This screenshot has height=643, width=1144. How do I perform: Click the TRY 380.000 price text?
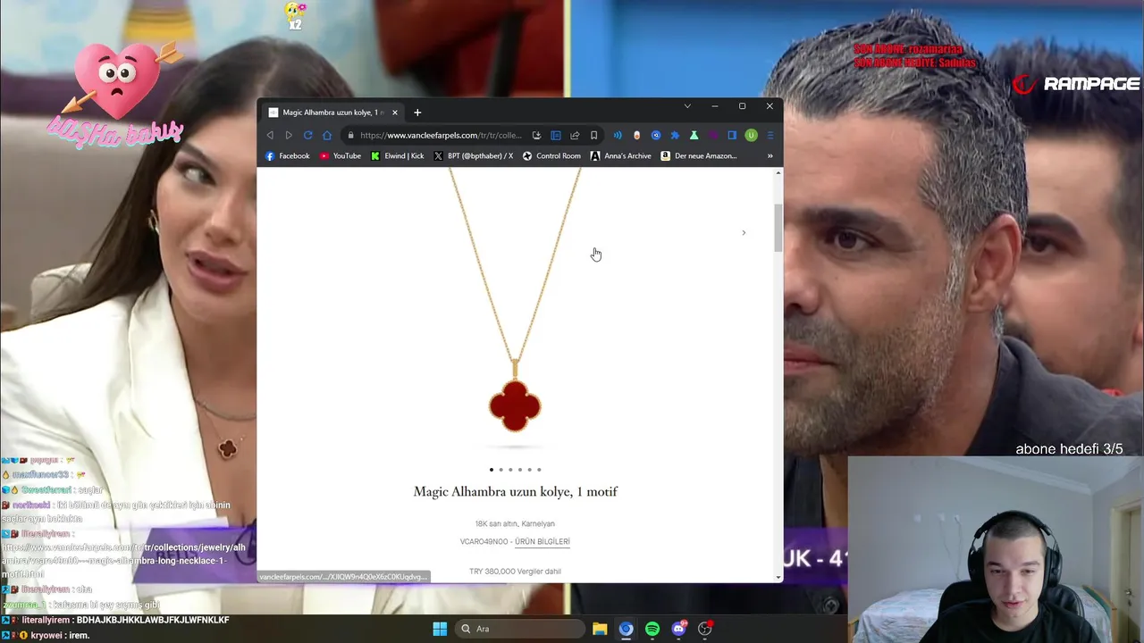coord(515,572)
